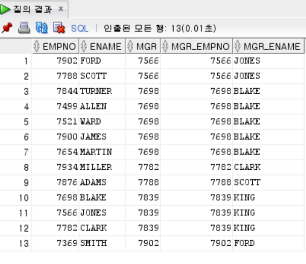
Task: Select row number 1
Action: (16, 61)
